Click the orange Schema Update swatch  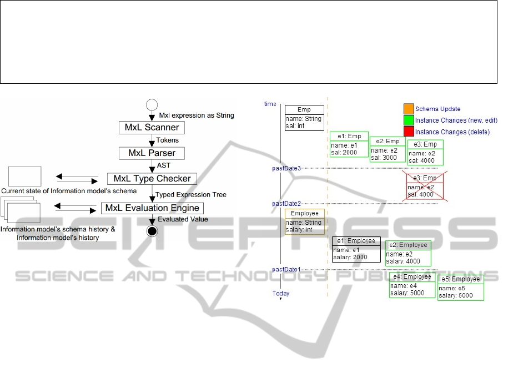tap(409, 109)
